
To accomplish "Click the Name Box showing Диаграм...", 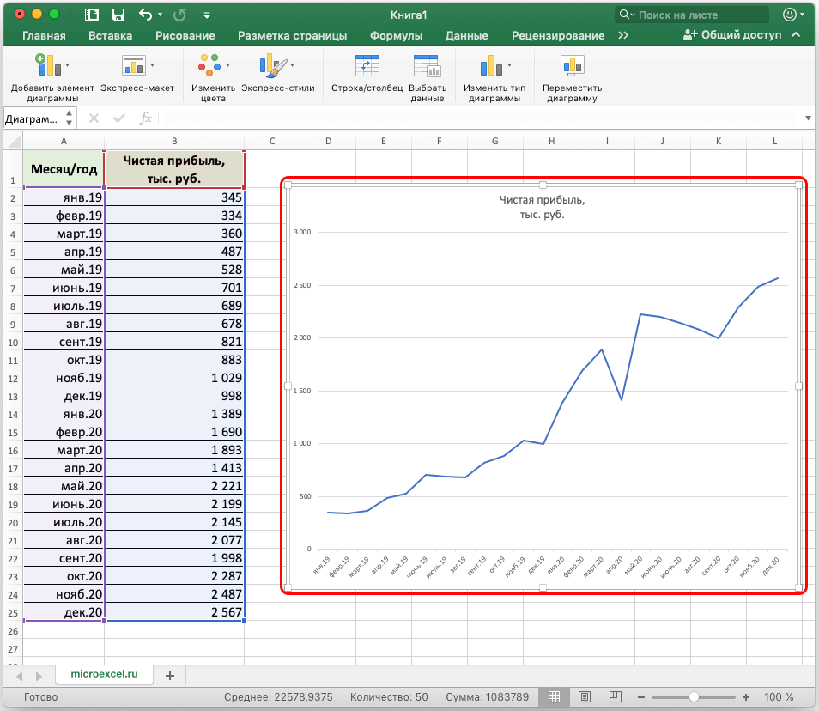I will (33, 118).
